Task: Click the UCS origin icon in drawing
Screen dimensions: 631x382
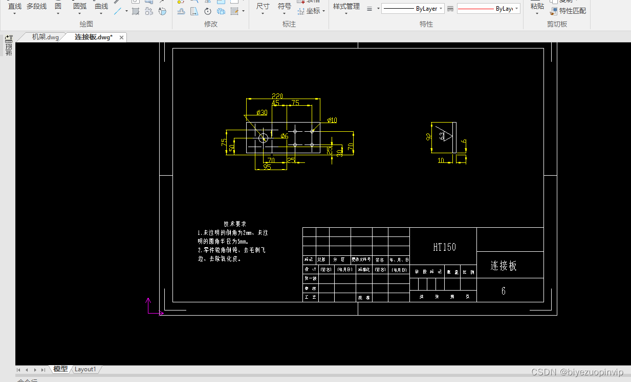Action: (x=155, y=306)
